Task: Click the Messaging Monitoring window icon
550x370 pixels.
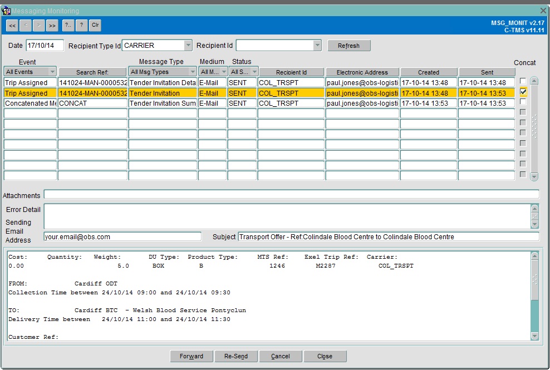Action: [x=6, y=11]
